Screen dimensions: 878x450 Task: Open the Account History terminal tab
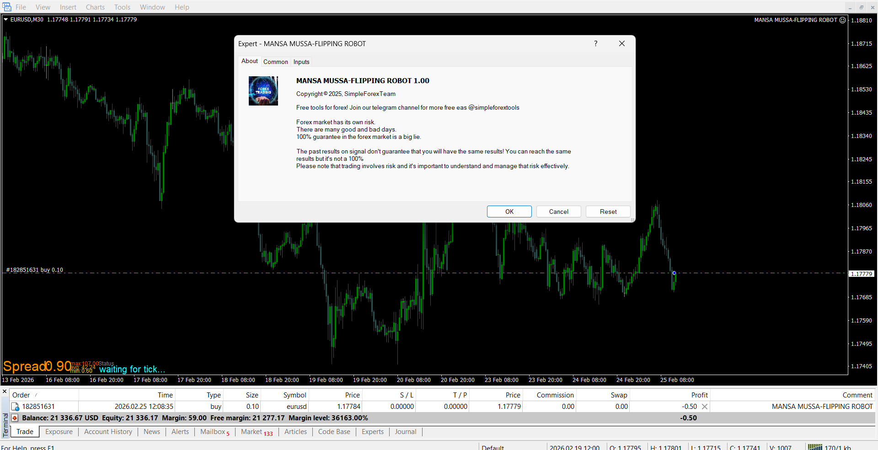click(x=108, y=432)
